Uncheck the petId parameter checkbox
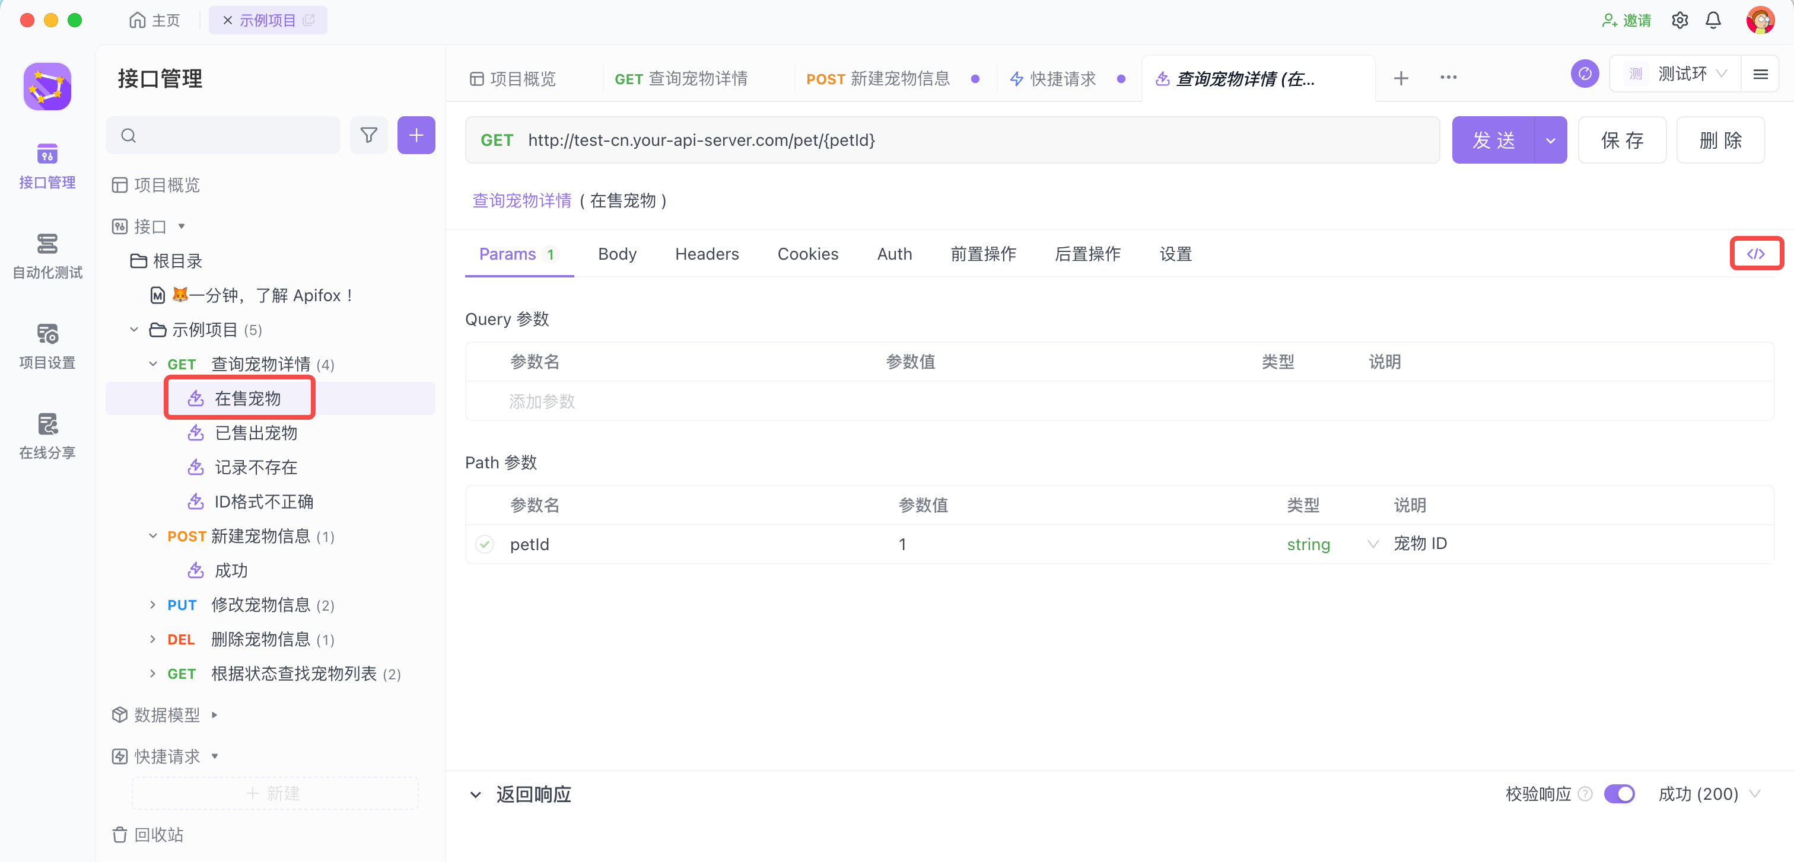 [x=485, y=544]
